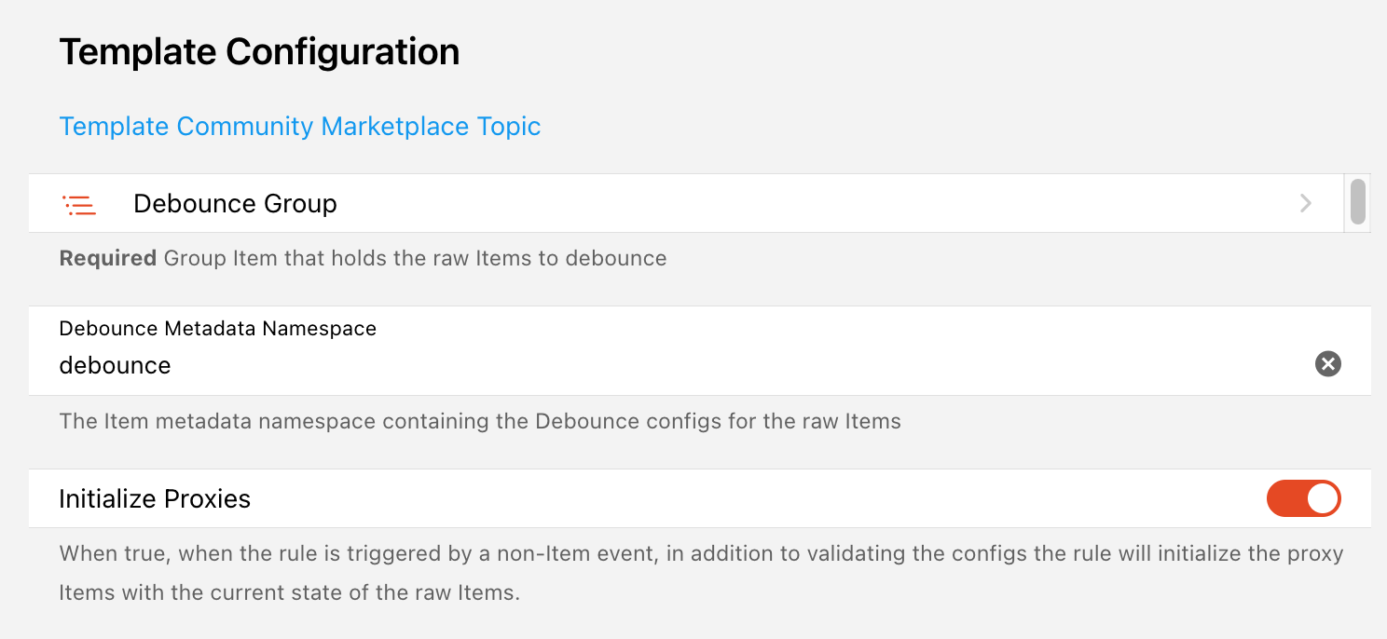Viewport: 1387px width, 639px height.
Task: Expand Debounce Group using the right chevron
Action: point(1306,203)
